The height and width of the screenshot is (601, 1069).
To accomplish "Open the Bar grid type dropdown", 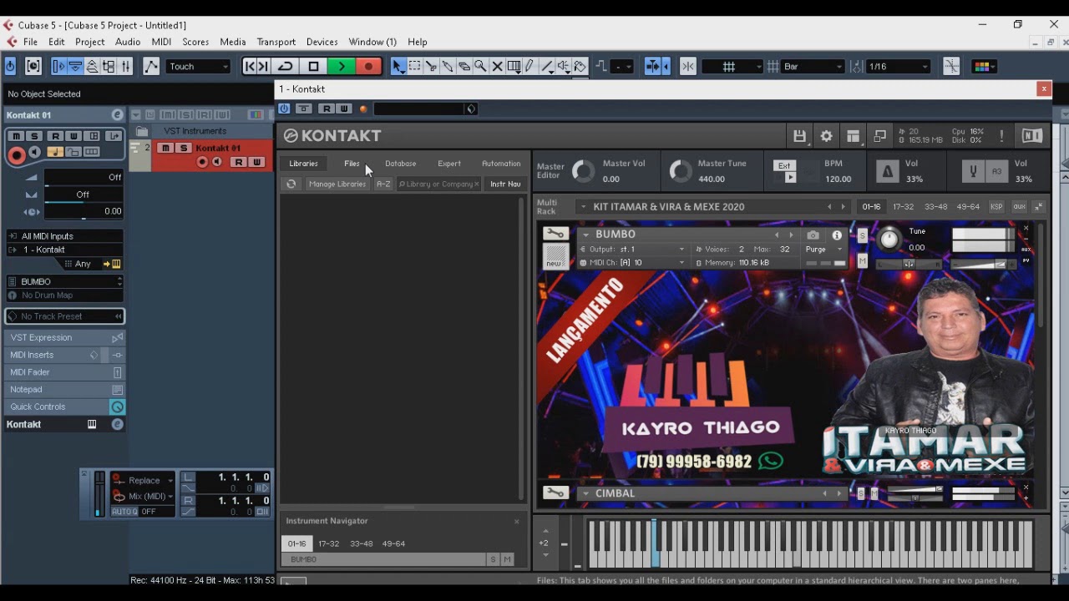I will pos(814,67).
